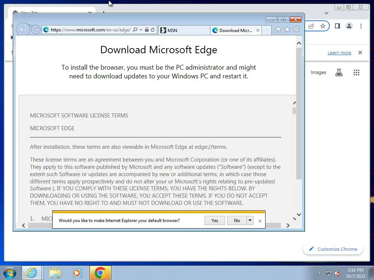Expand Chrome tab search chevron
374x280 pixels.
tap(327, 13)
